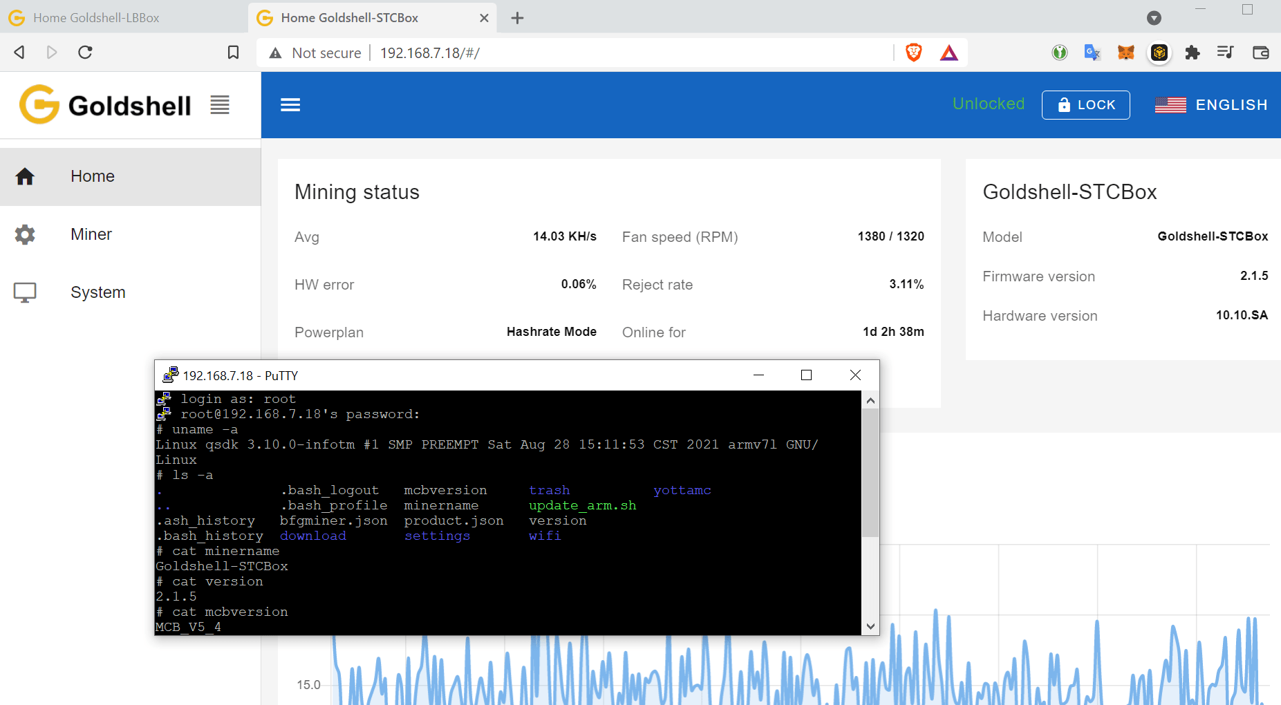
Task: Click the browser forward arrow
Action: click(52, 53)
